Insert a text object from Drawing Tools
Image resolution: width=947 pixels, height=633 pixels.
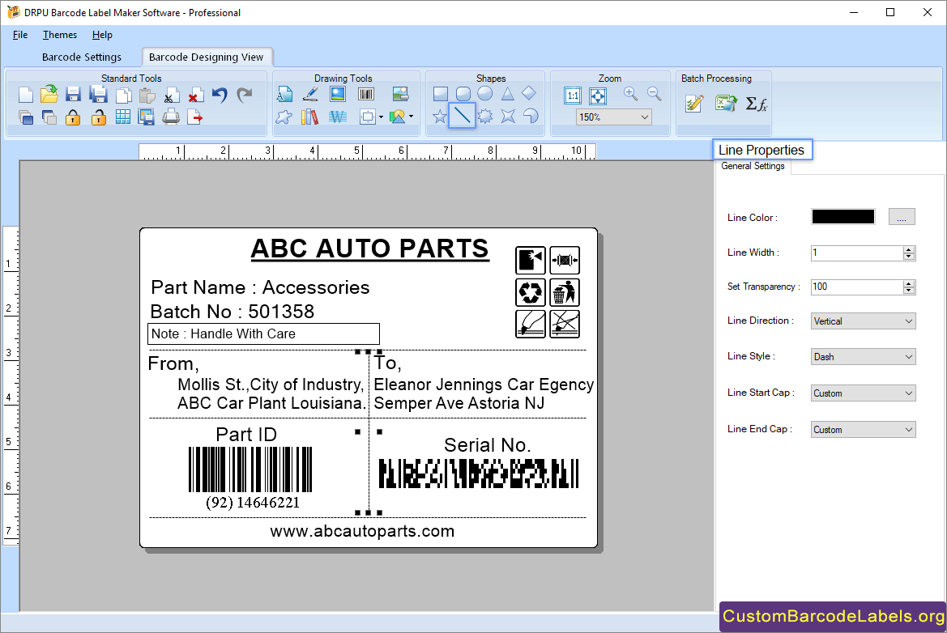click(x=284, y=94)
